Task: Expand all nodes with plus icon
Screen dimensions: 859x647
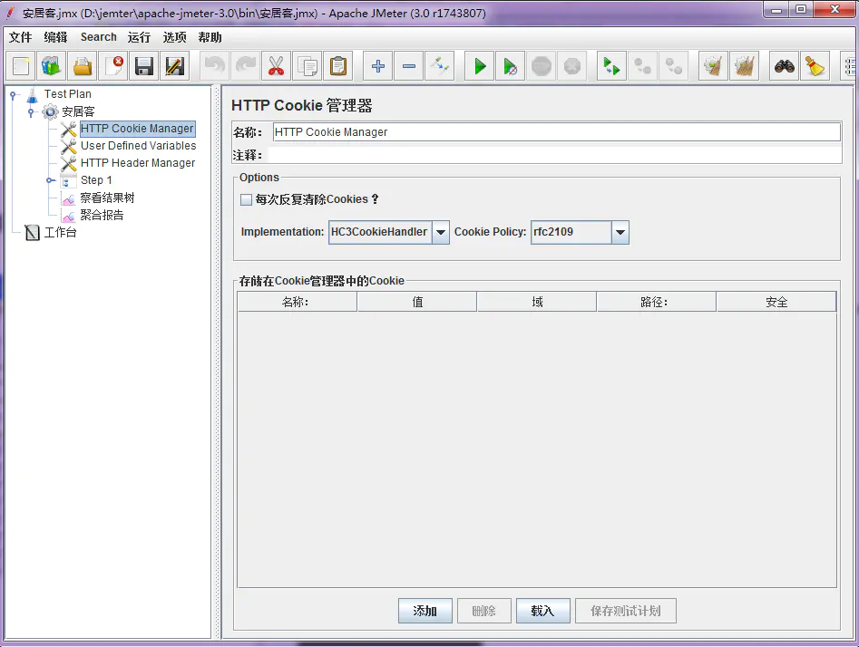Action: (x=378, y=66)
